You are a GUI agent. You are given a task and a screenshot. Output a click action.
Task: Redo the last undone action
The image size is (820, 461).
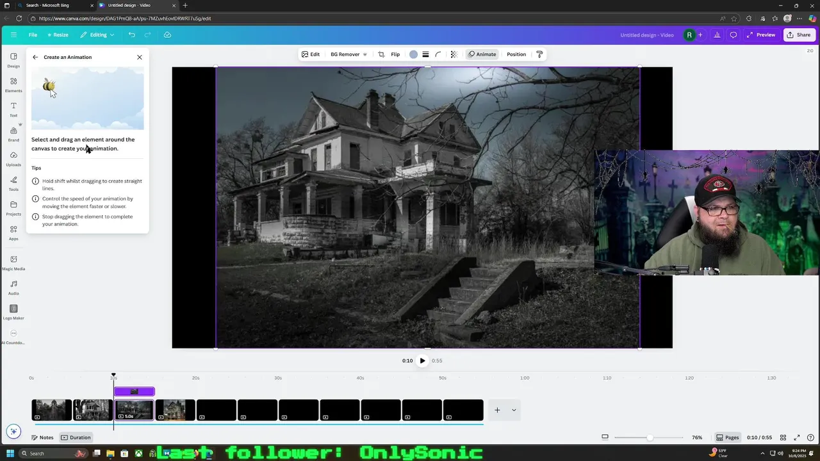(x=147, y=35)
